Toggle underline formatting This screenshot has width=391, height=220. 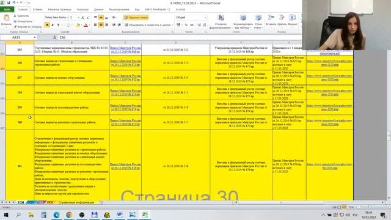pyautogui.click(x=58, y=25)
